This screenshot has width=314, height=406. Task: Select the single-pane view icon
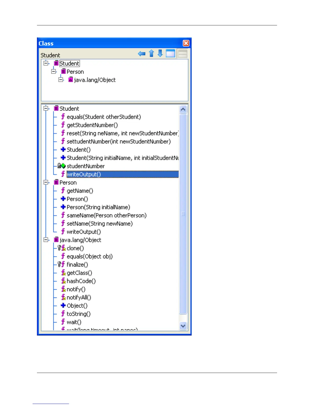[x=170, y=53]
